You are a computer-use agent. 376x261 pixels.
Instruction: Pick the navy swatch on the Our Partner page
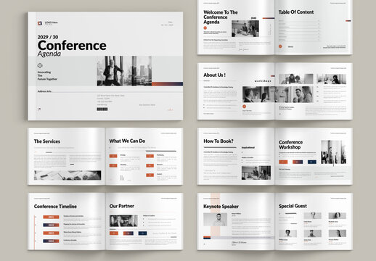click(x=142, y=233)
